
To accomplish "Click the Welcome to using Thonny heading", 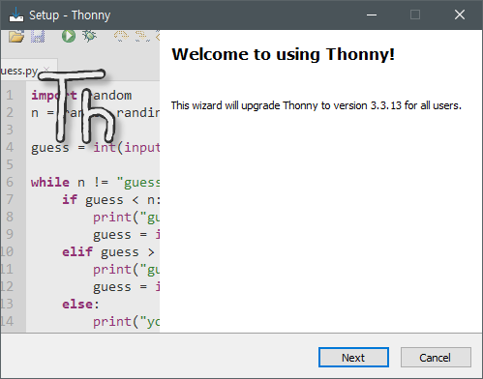I will pos(283,54).
